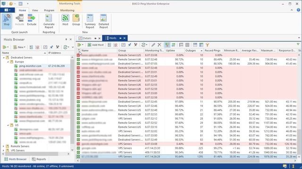Viewport: 302px width, 169px height.
Task: Click the Include ribbon icon
Action: (19, 20)
